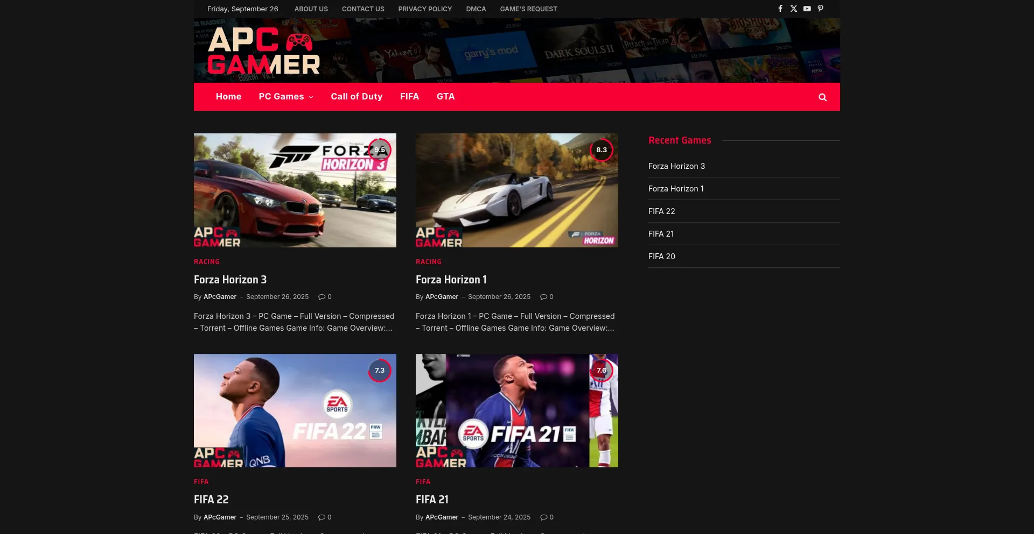
Task: Click the date September 24, 2025
Action: click(x=499, y=517)
